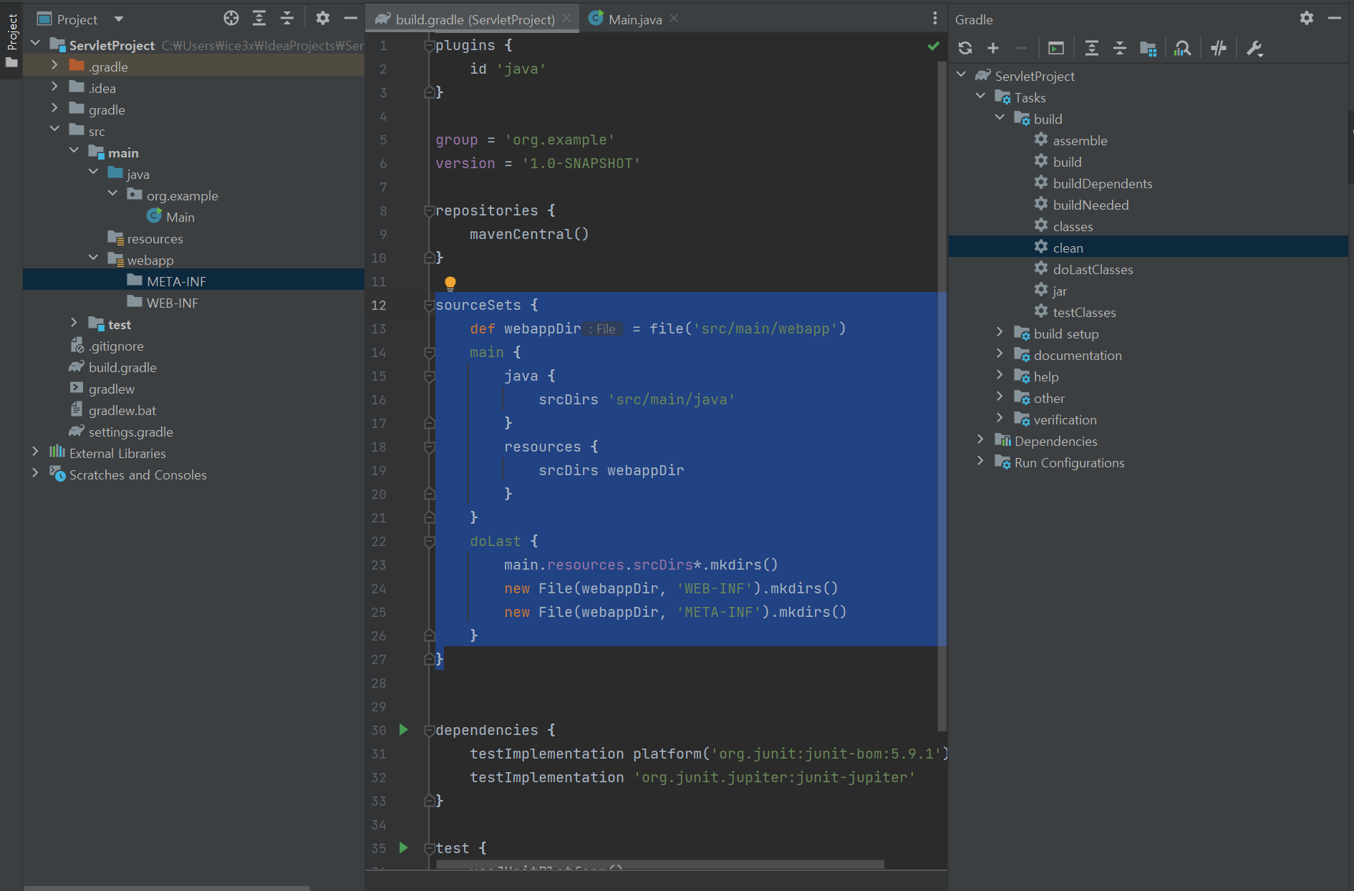Click the Select Opened File crosshair icon
1354x891 pixels.
point(231,19)
